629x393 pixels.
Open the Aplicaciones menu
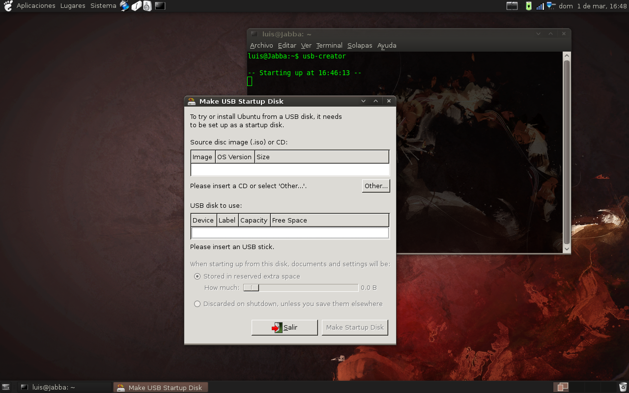tap(36, 6)
